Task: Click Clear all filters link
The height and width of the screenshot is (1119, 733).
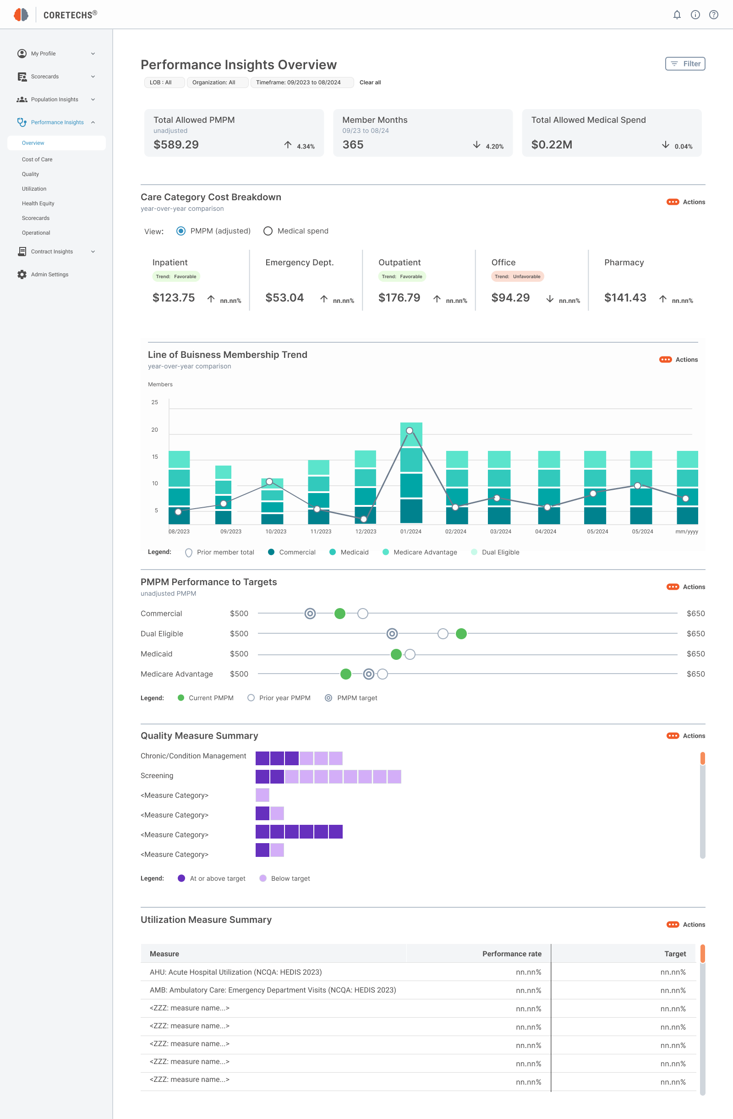Action: coord(370,82)
